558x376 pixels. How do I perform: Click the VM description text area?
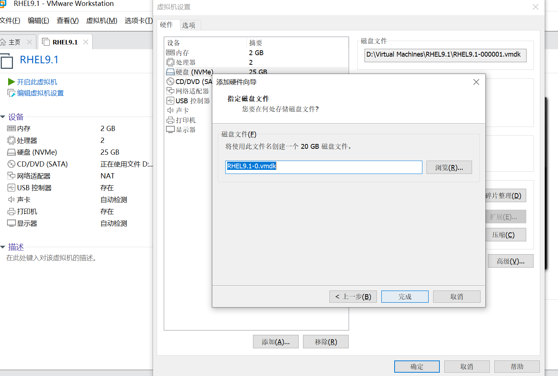point(52,258)
